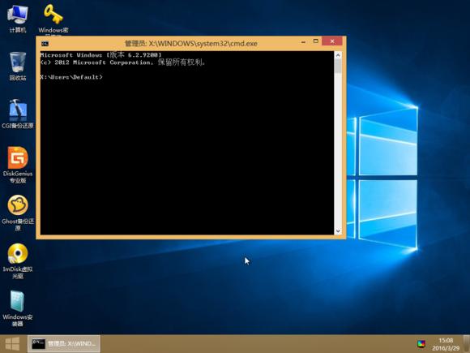This screenshot has height=353, width=470.
Task: Click the Microsoft Windows version text line
Action: tap(101, 54)
